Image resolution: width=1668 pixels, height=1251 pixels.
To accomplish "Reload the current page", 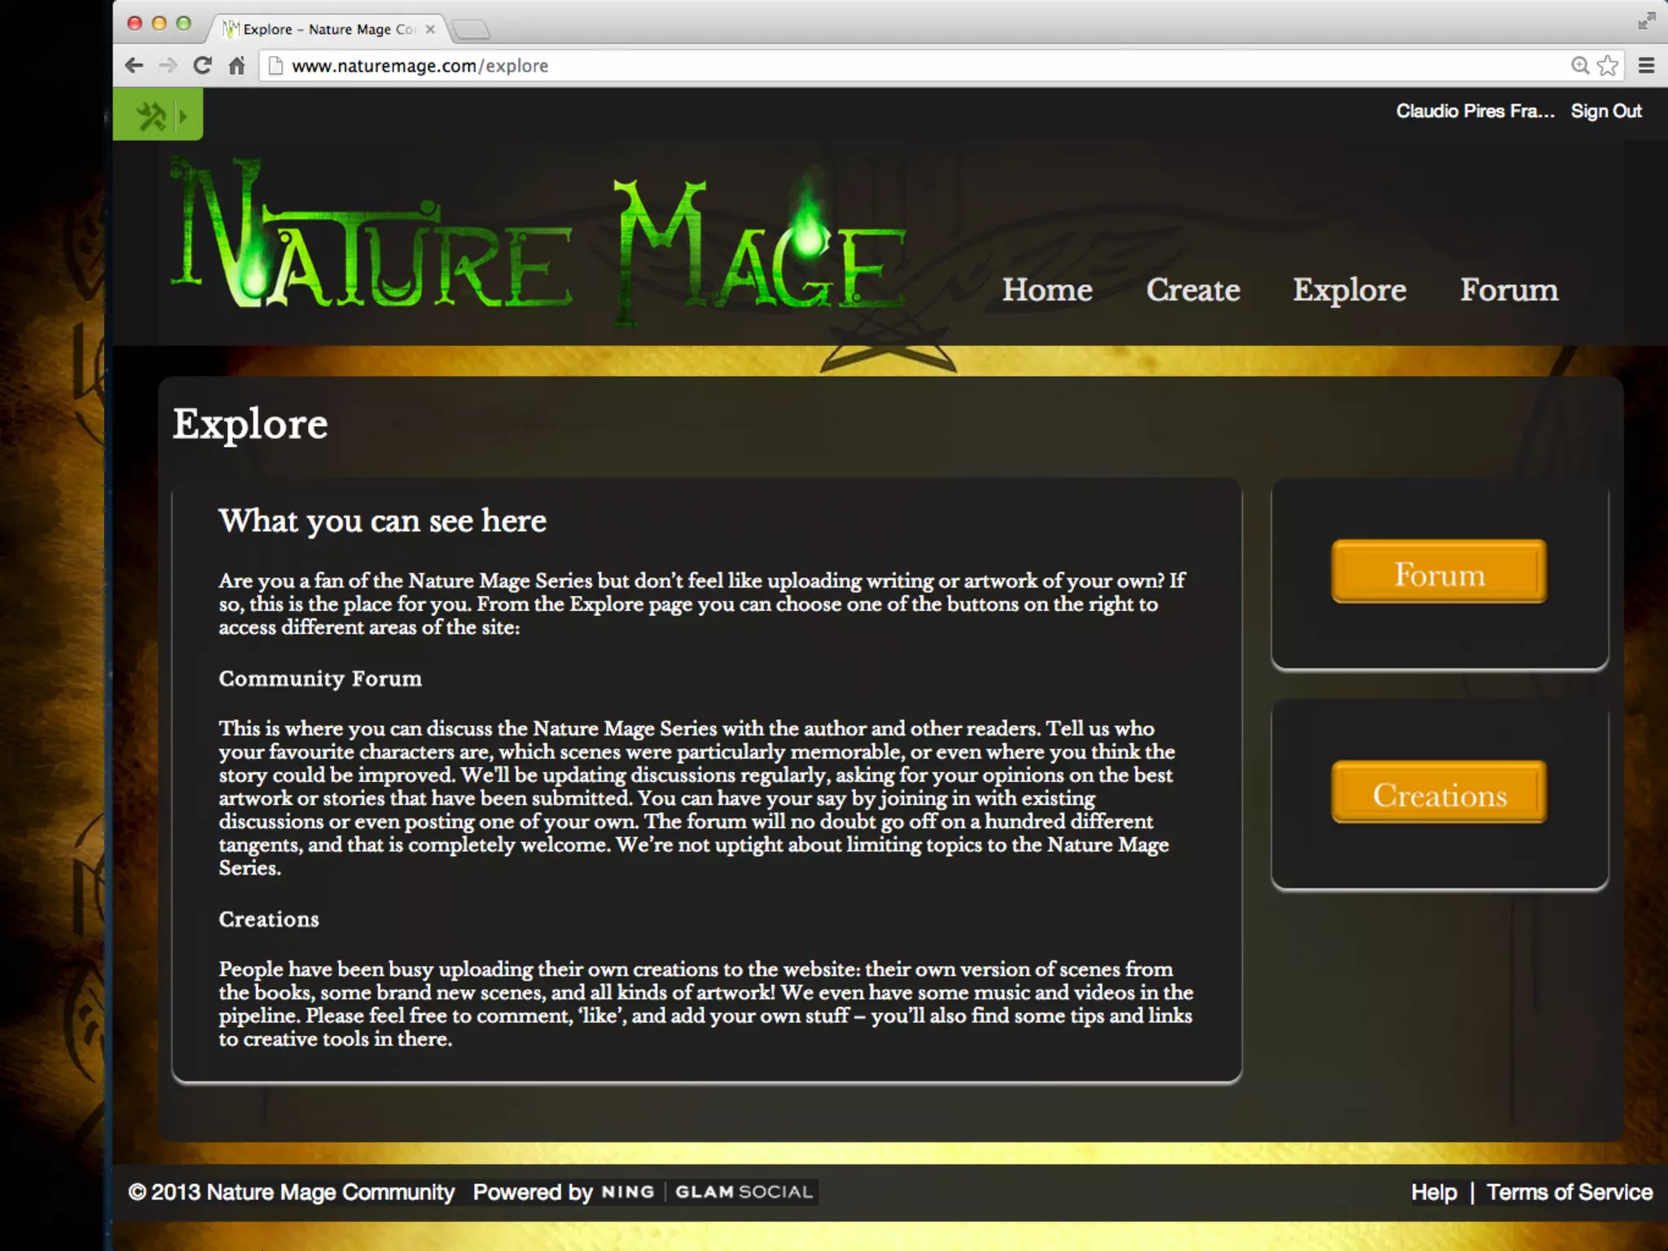I will [203, 66].
